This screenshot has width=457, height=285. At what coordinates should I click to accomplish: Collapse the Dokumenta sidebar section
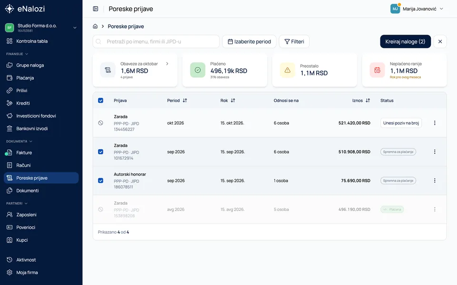click(19, 142)
